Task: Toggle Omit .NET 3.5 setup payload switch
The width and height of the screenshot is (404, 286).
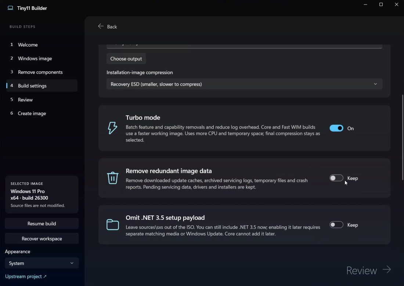Action: pyautogui.click(x=336, y=225)
